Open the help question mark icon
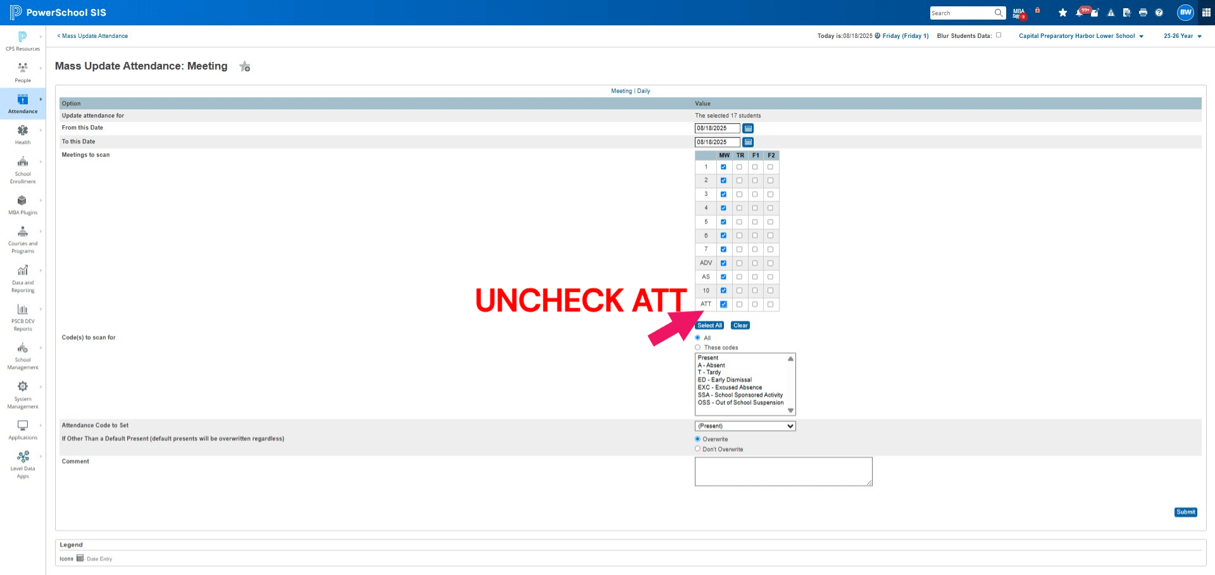The height and width of the screenshot is (575, 1215). pyautogui.click(x=1159, y=13)
